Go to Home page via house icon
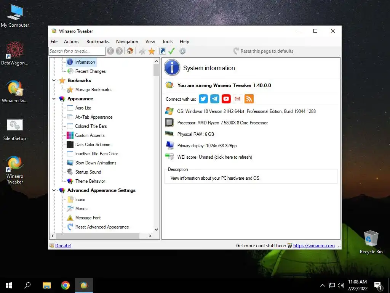The image size is (390, 293). (x=130, y=51)
